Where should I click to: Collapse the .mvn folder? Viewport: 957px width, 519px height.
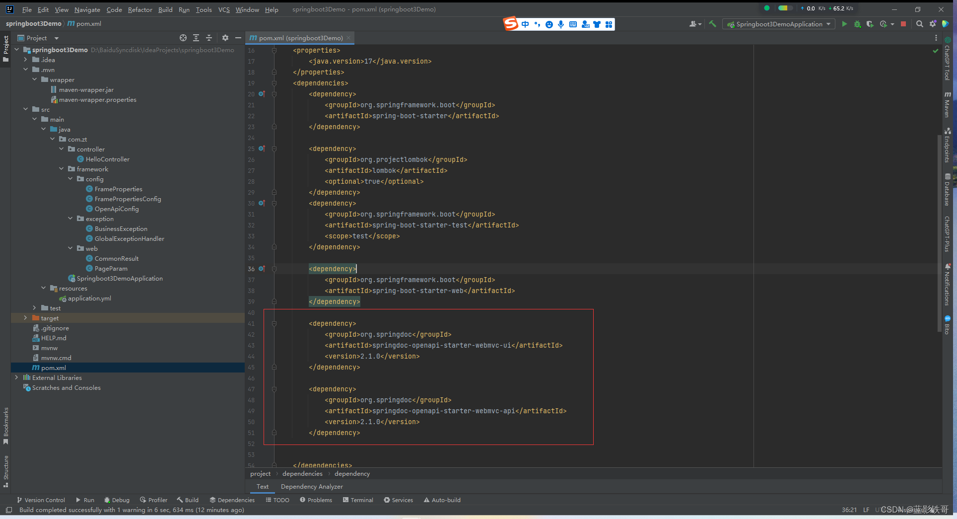pyautogui.click(x=26, y=70)
